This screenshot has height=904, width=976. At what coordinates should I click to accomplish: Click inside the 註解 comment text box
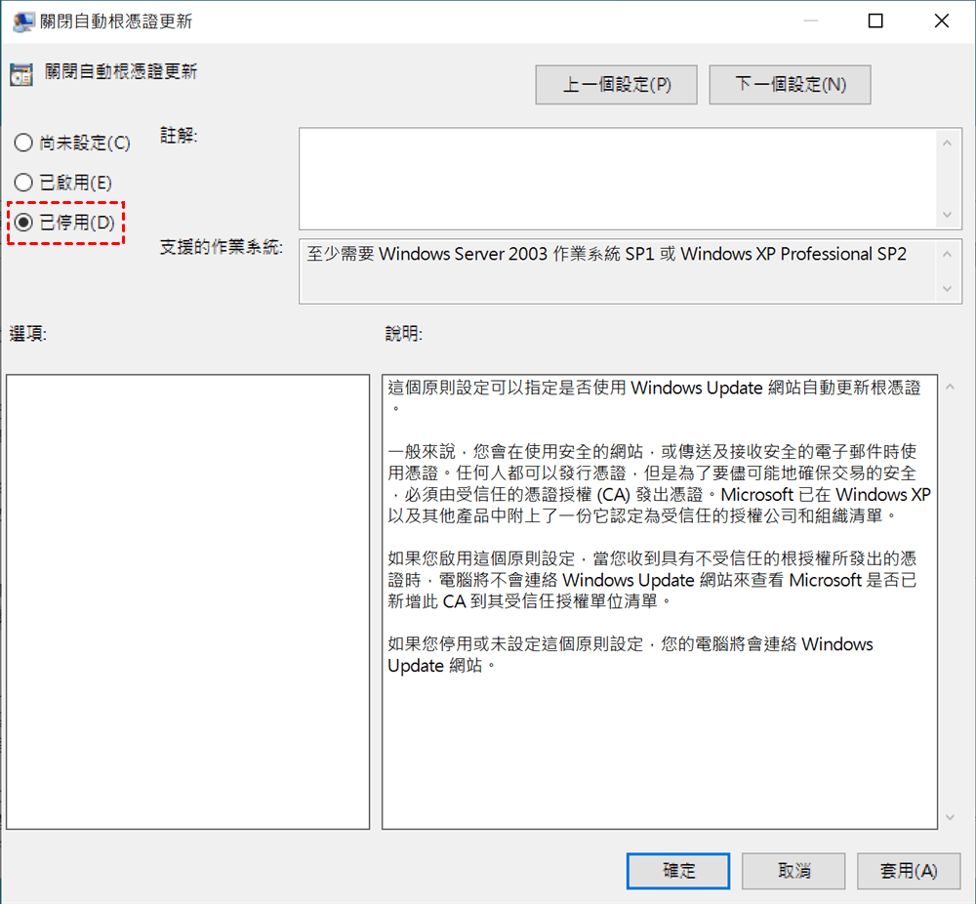[618, 179]
